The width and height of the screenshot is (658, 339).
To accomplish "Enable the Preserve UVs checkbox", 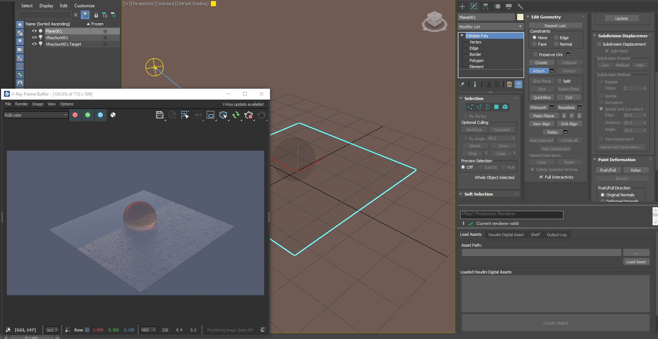I will point(536,55).
